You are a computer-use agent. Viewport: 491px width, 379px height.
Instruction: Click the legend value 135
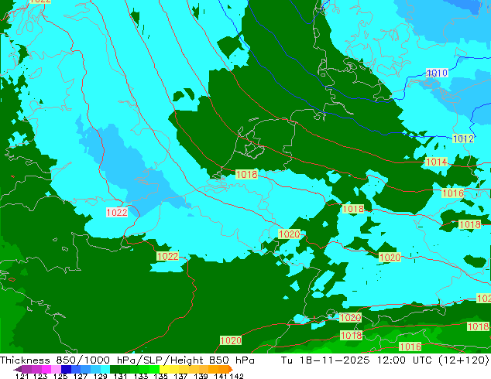(160, 376)
